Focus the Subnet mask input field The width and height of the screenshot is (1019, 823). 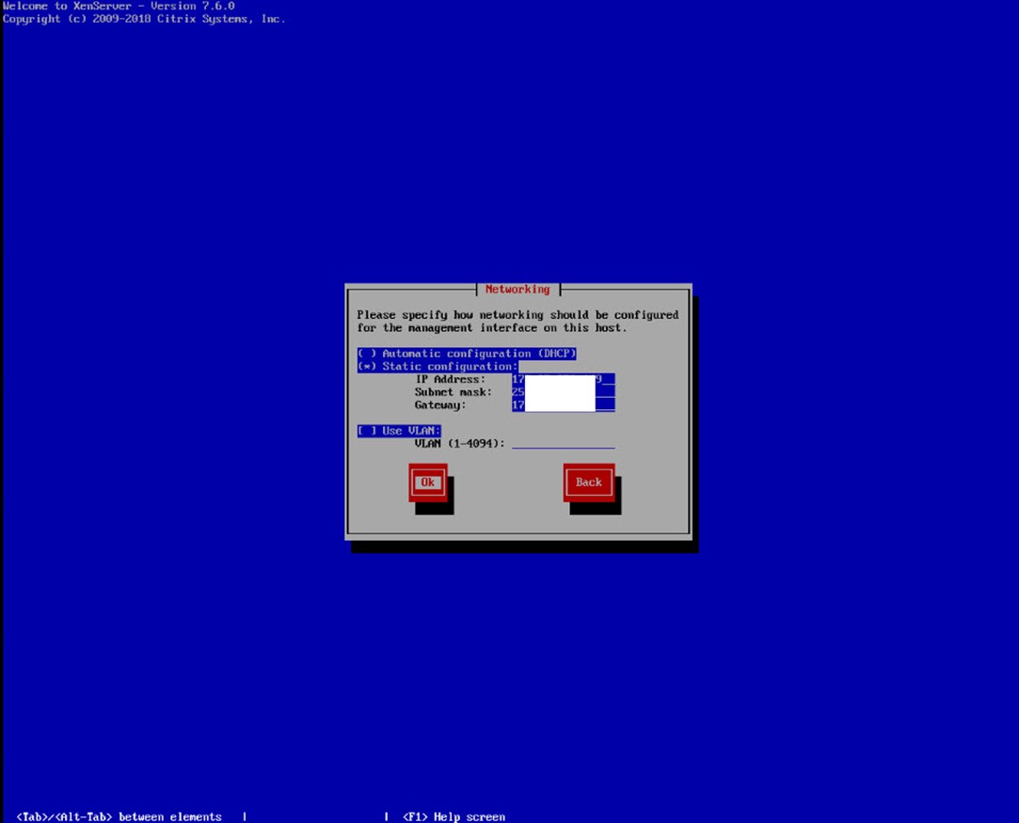coord(564,392)
